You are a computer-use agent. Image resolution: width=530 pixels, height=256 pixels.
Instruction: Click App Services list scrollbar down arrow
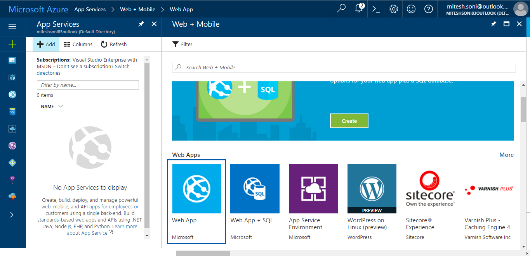pyautogui.click(x=146, y=235)
